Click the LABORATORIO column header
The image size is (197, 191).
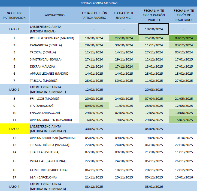point(54,15)
